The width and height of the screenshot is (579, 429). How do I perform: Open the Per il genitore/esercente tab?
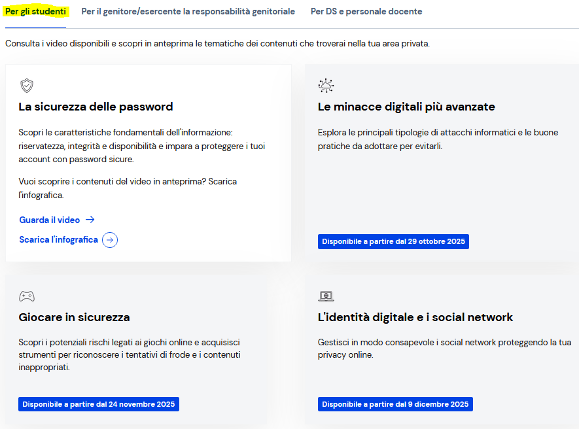click(x=188, y=12)
